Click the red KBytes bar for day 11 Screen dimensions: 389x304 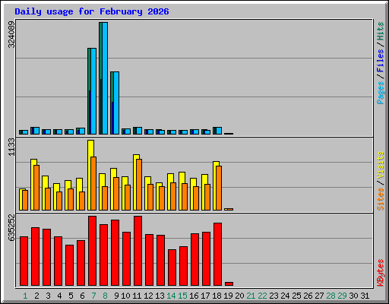pos(138,251)
